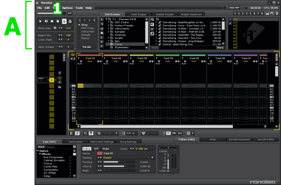The image size is (281, 185).
Task: Click the plus button in instrument list
Action: [x=230, y=23]
